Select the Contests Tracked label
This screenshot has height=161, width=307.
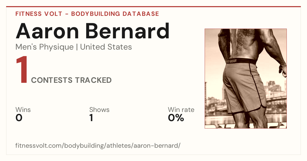[x=71, y=80]
